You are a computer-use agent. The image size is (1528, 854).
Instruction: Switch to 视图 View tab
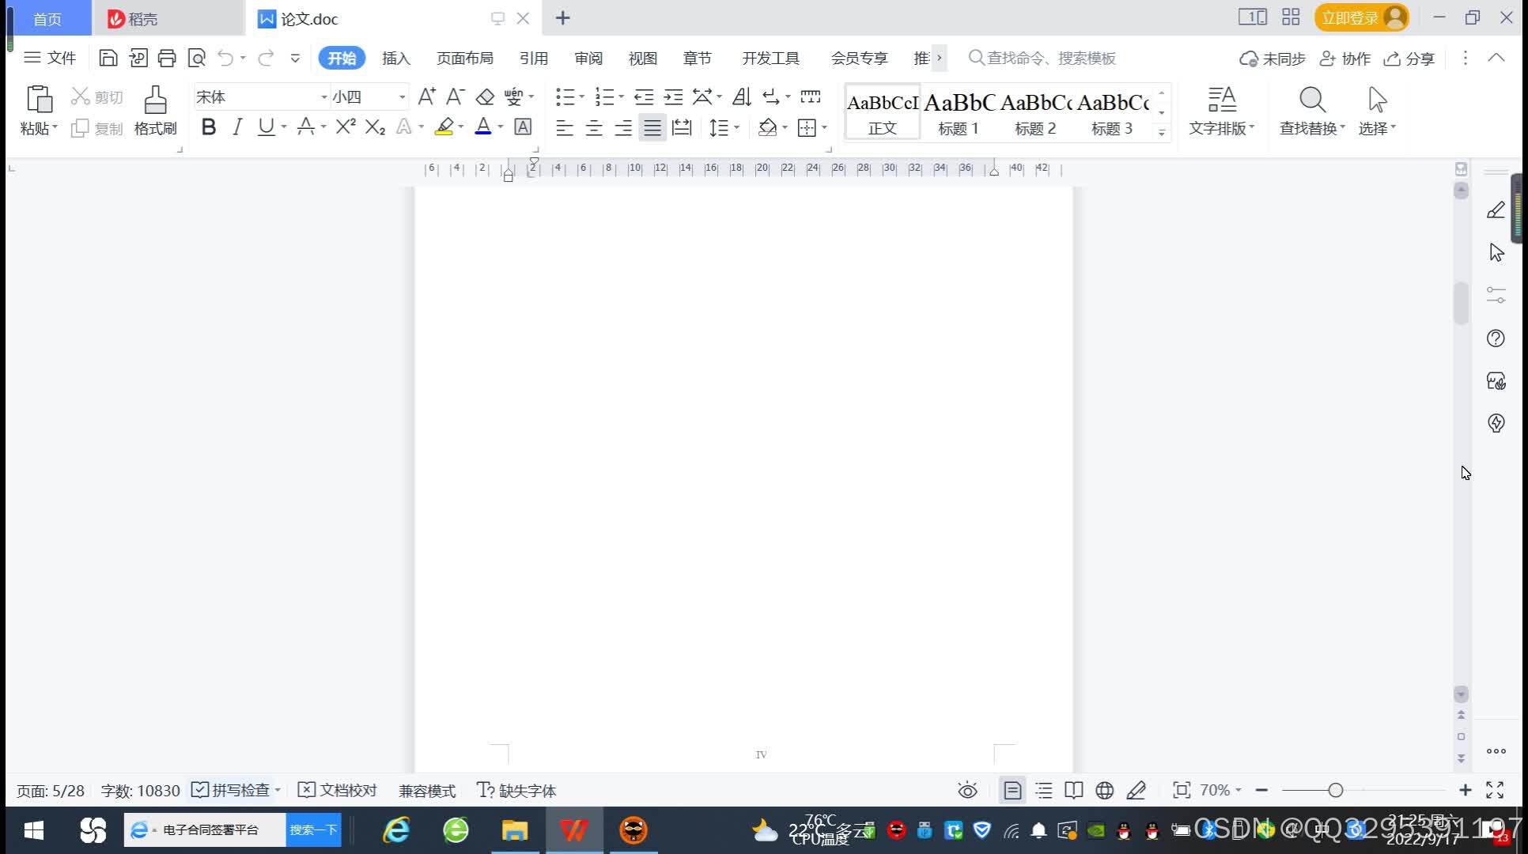pyautogui.click(x=643, y=58)
